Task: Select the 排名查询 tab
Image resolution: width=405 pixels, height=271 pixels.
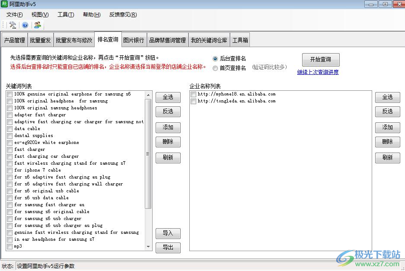Action: tap(108, 39)
